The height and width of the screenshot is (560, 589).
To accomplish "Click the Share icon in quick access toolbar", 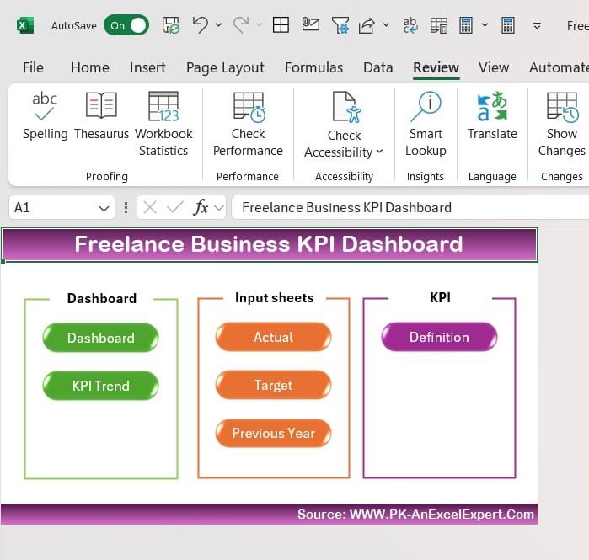I will (367, 25).
